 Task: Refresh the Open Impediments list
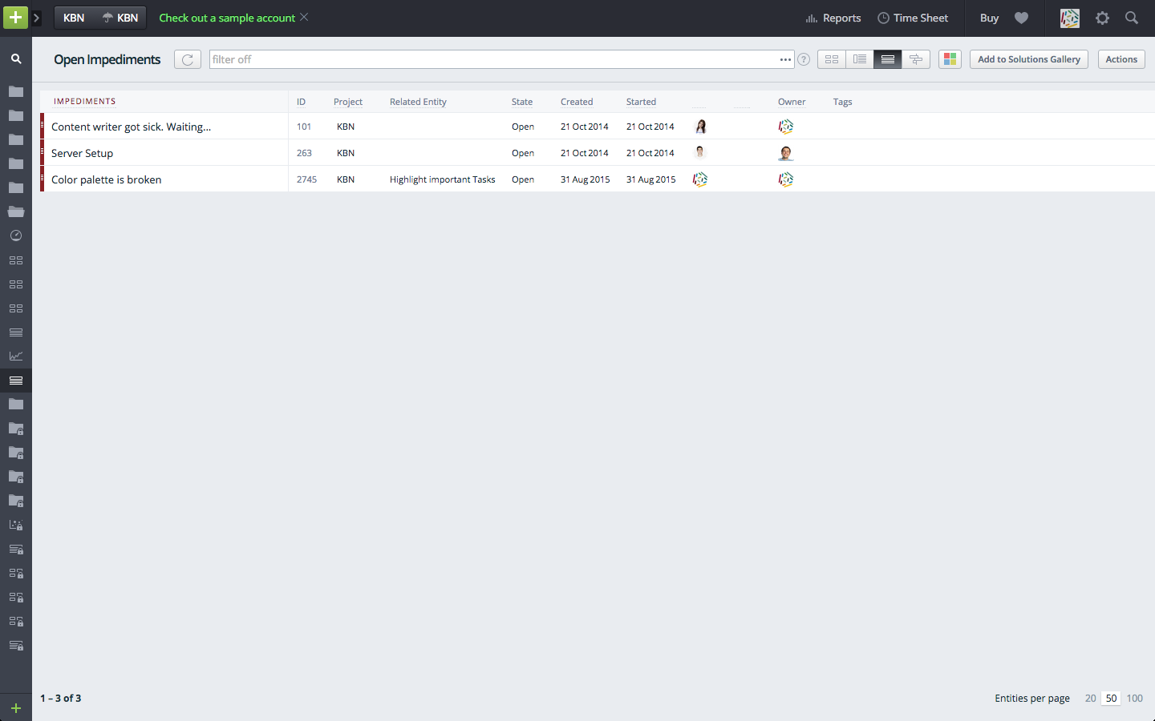tap(187, 58)
